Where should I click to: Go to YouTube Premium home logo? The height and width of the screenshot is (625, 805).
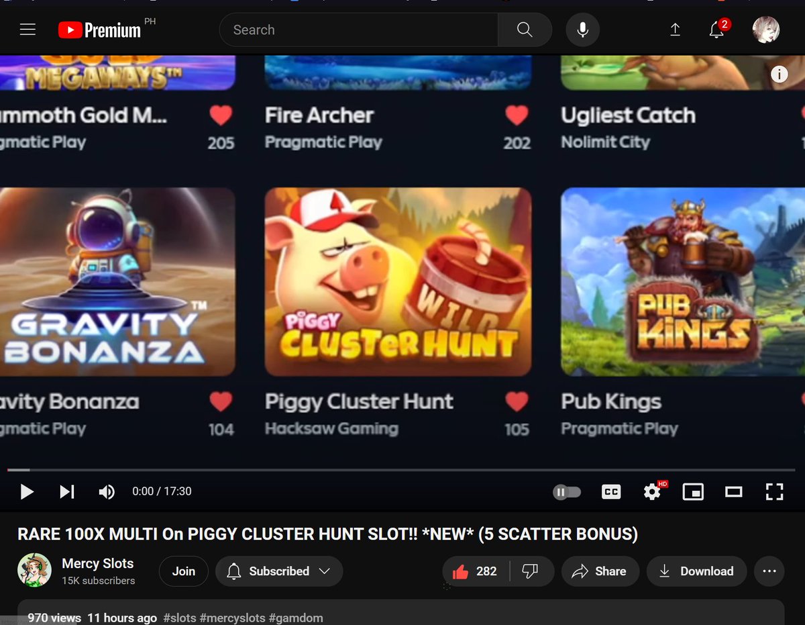[x=99, y=30]
